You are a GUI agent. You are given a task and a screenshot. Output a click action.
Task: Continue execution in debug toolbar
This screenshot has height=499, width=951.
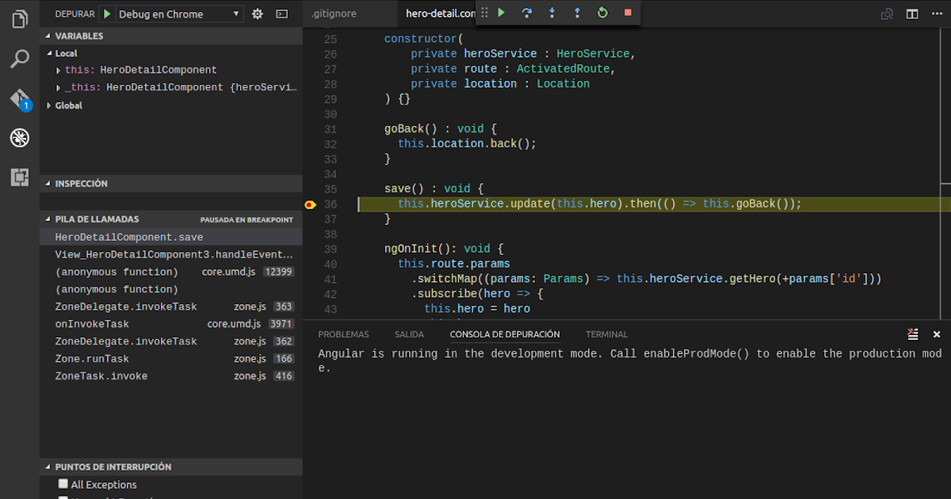click(501, 13)
